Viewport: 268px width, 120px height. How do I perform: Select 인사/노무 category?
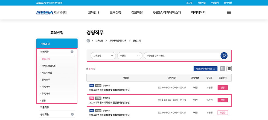point(45,80)
